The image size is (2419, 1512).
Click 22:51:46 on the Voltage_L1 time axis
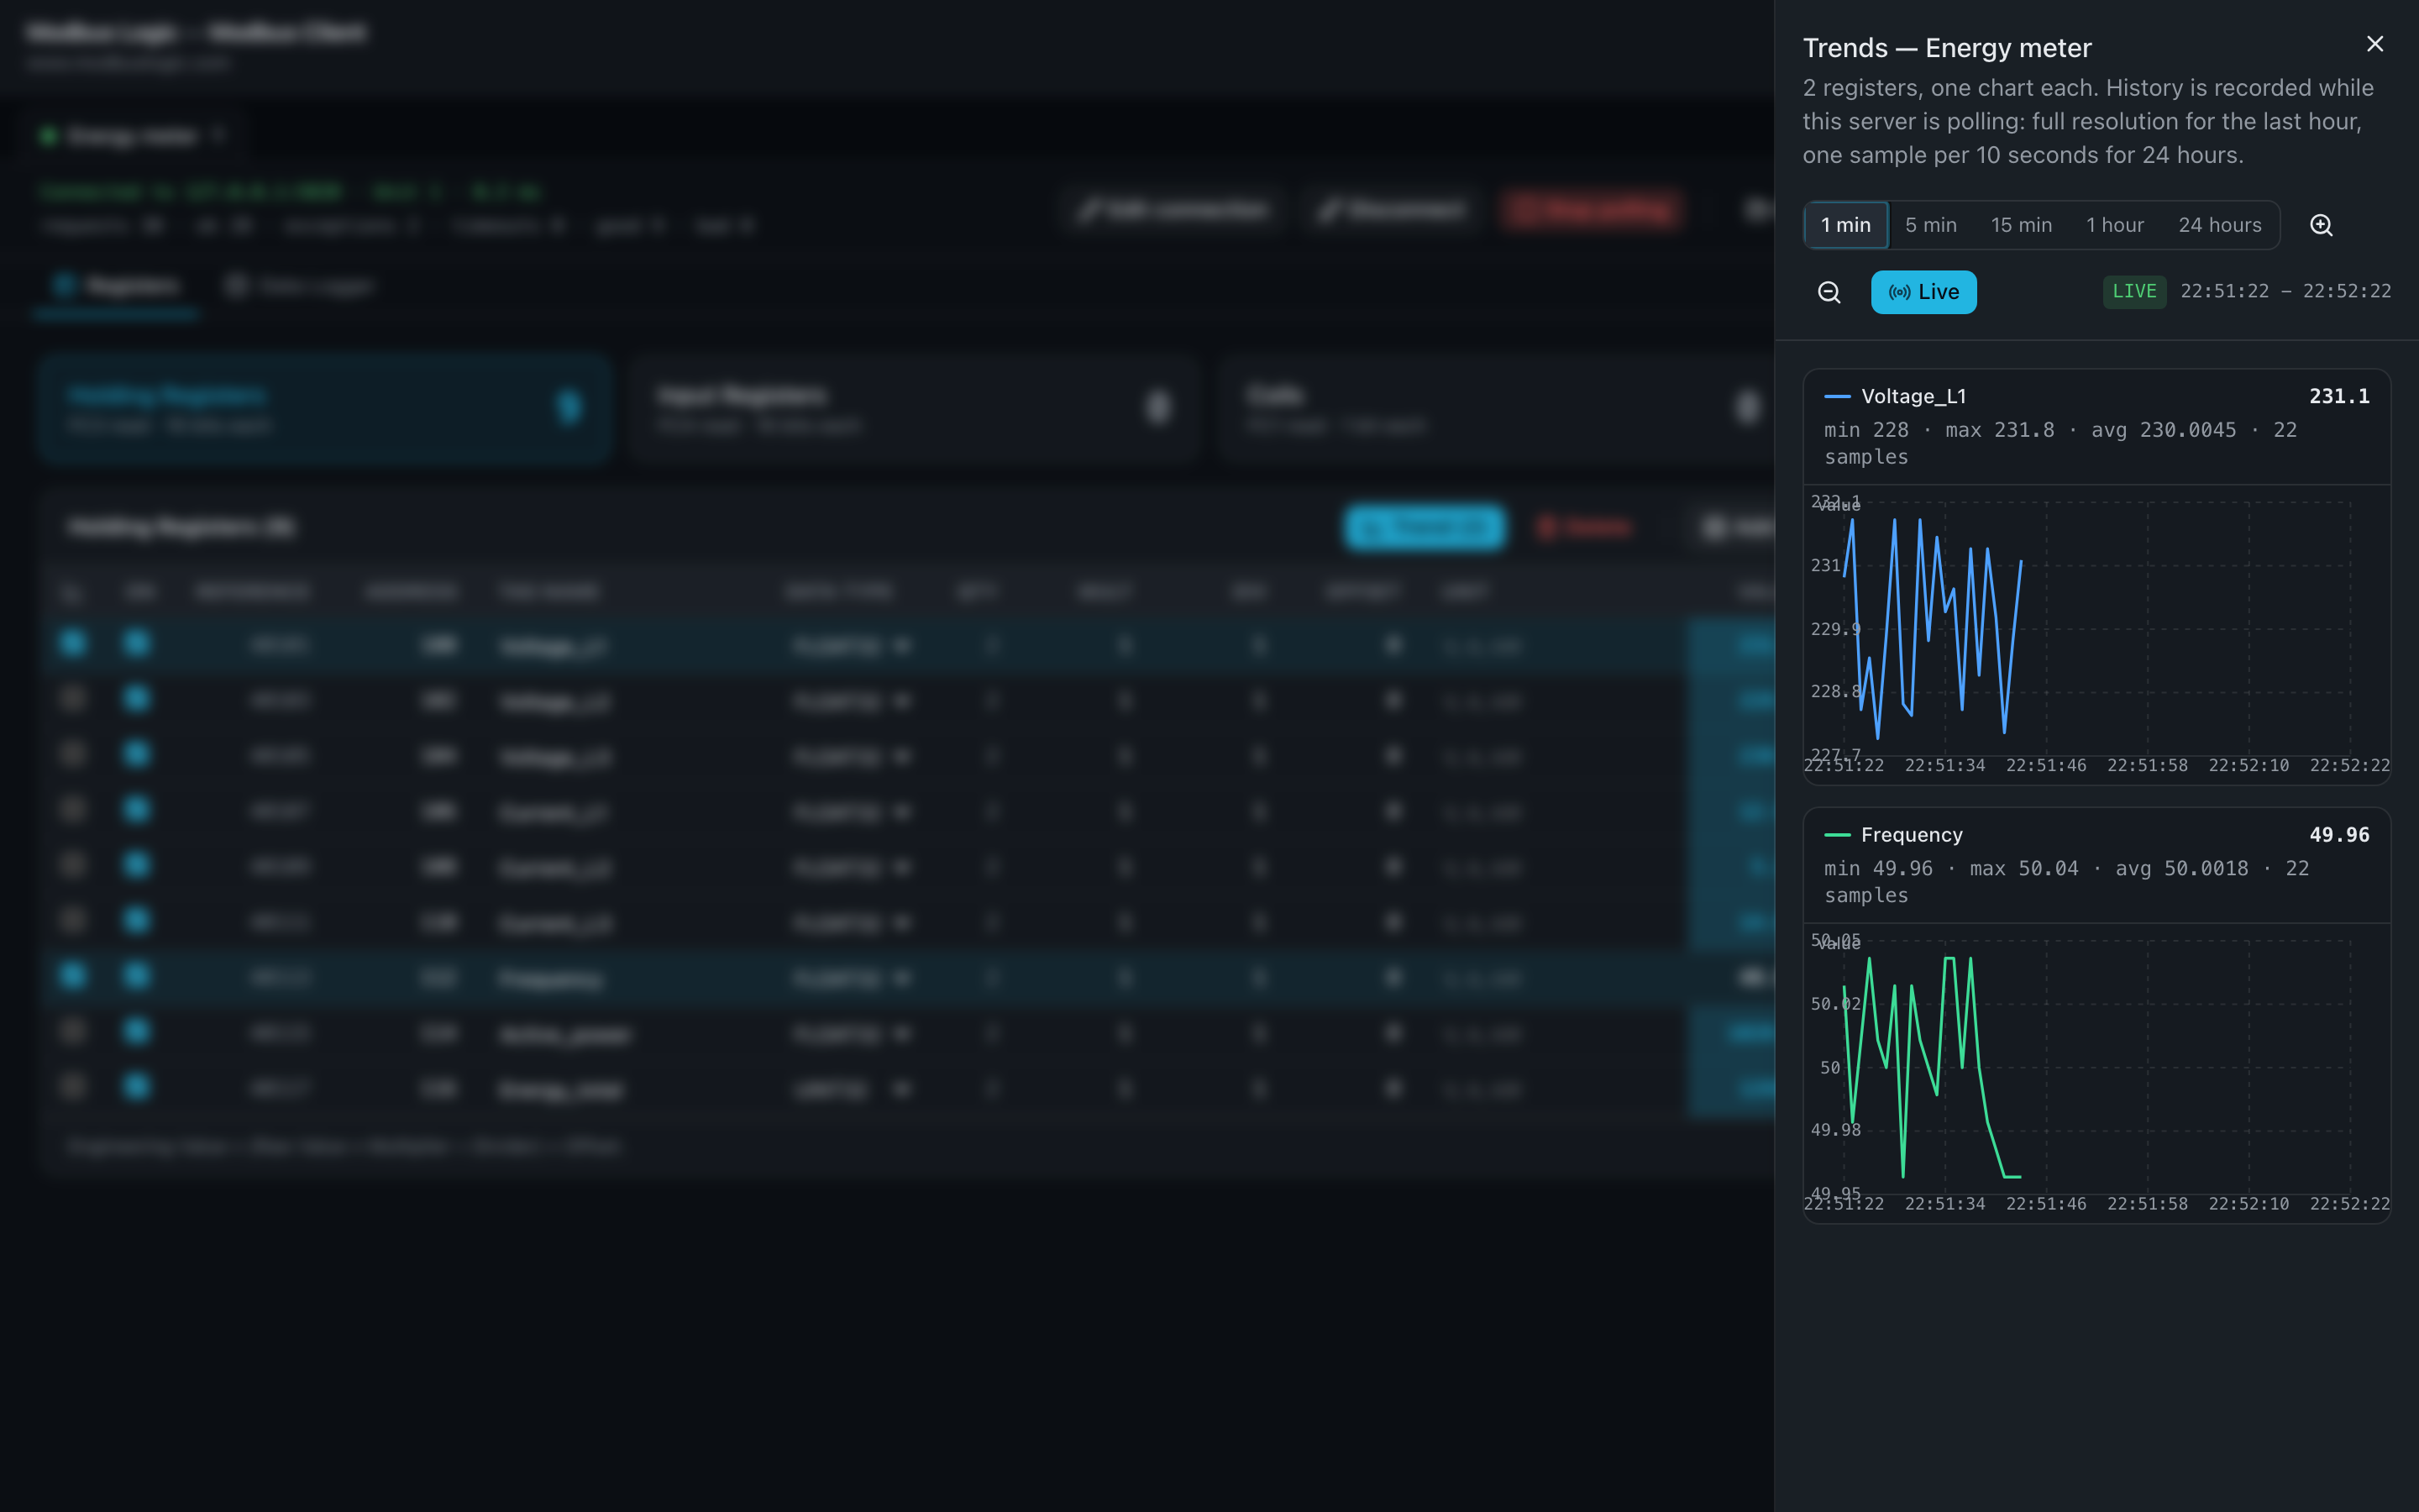coord(2045,766)
